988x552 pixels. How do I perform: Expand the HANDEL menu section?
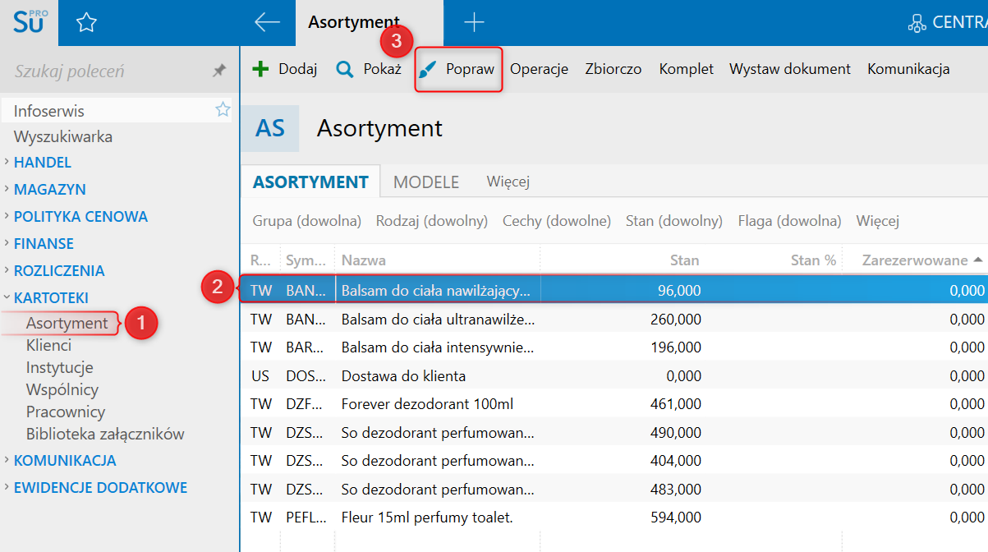click(x=43, y=163)
